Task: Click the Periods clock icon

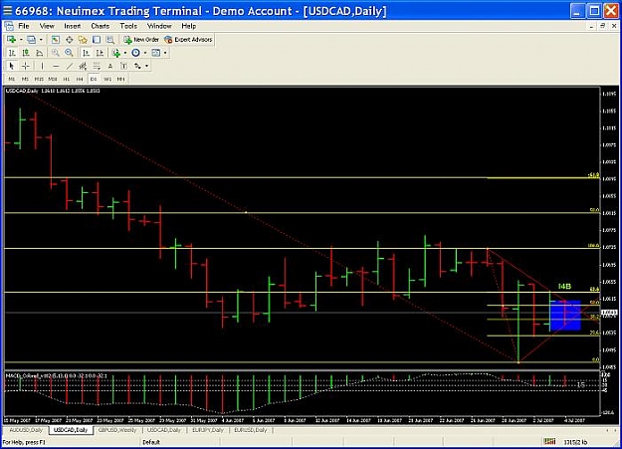Action: [135, 53]
